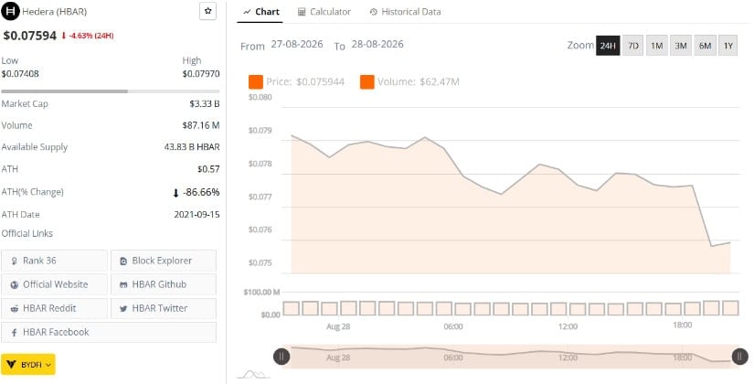Click the Calculator tab icon
Screen dimensions: 754x384
pyautogui.click(x=302, y=12)
